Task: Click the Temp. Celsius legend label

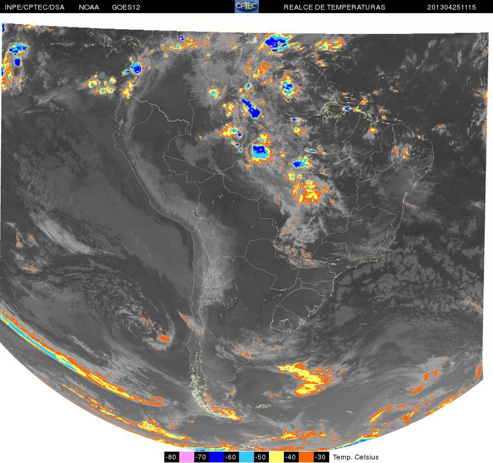Action: point(356,457)
